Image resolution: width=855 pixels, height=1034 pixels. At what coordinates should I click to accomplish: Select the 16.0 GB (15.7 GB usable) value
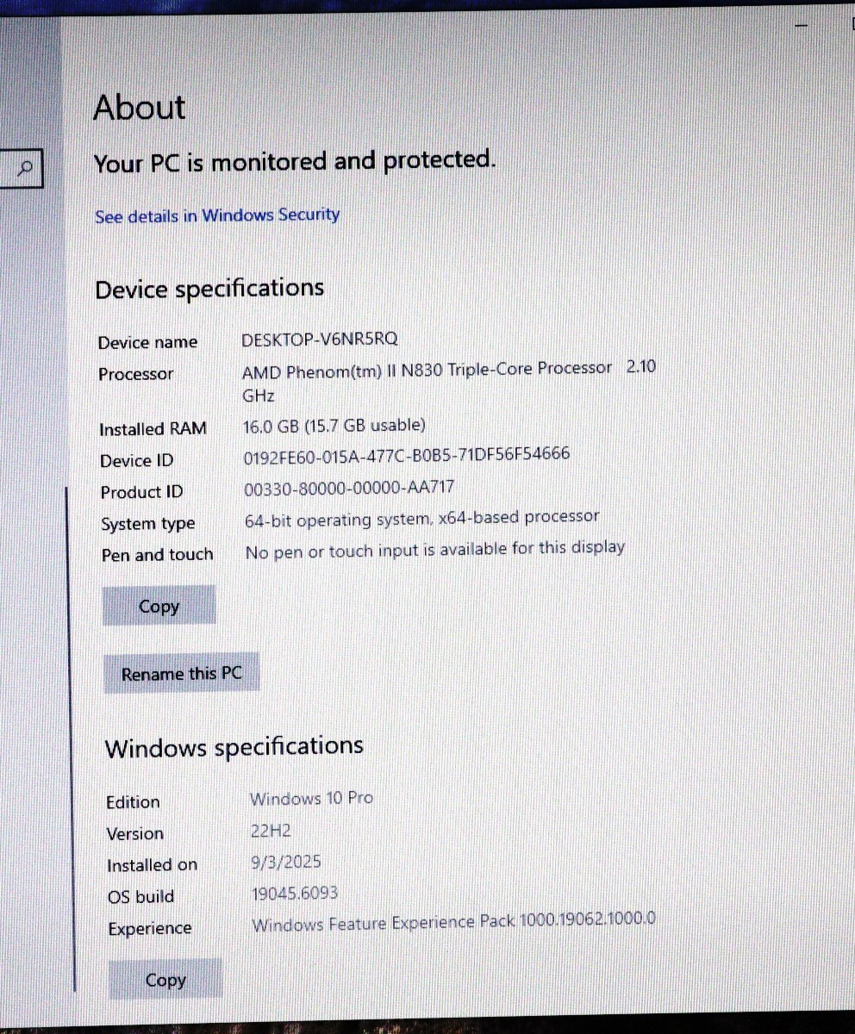click(x=334, y=425)
